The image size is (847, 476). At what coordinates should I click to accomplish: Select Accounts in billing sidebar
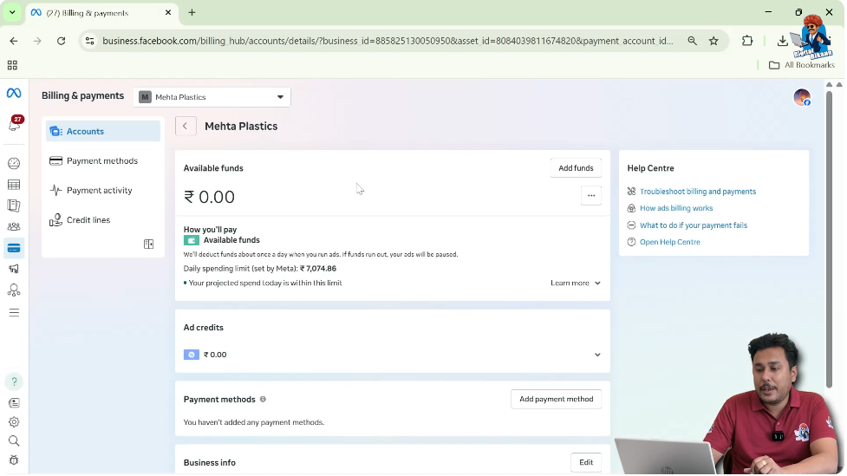103,131
